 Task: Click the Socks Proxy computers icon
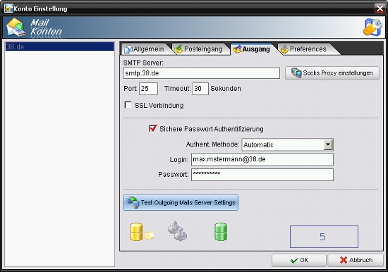(x=296, y=73)
